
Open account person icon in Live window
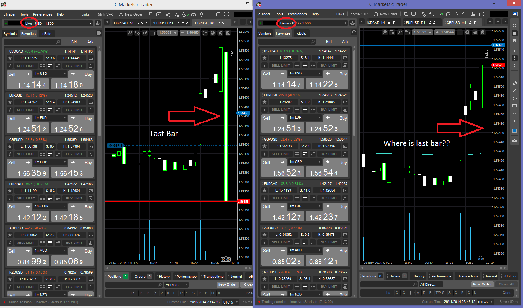tap(98, 24)
